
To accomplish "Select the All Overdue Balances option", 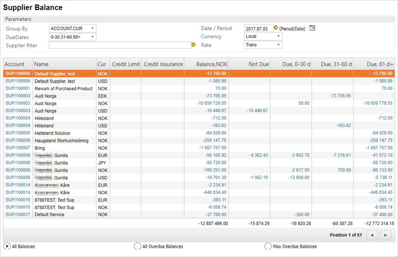I will click(137, 246).
